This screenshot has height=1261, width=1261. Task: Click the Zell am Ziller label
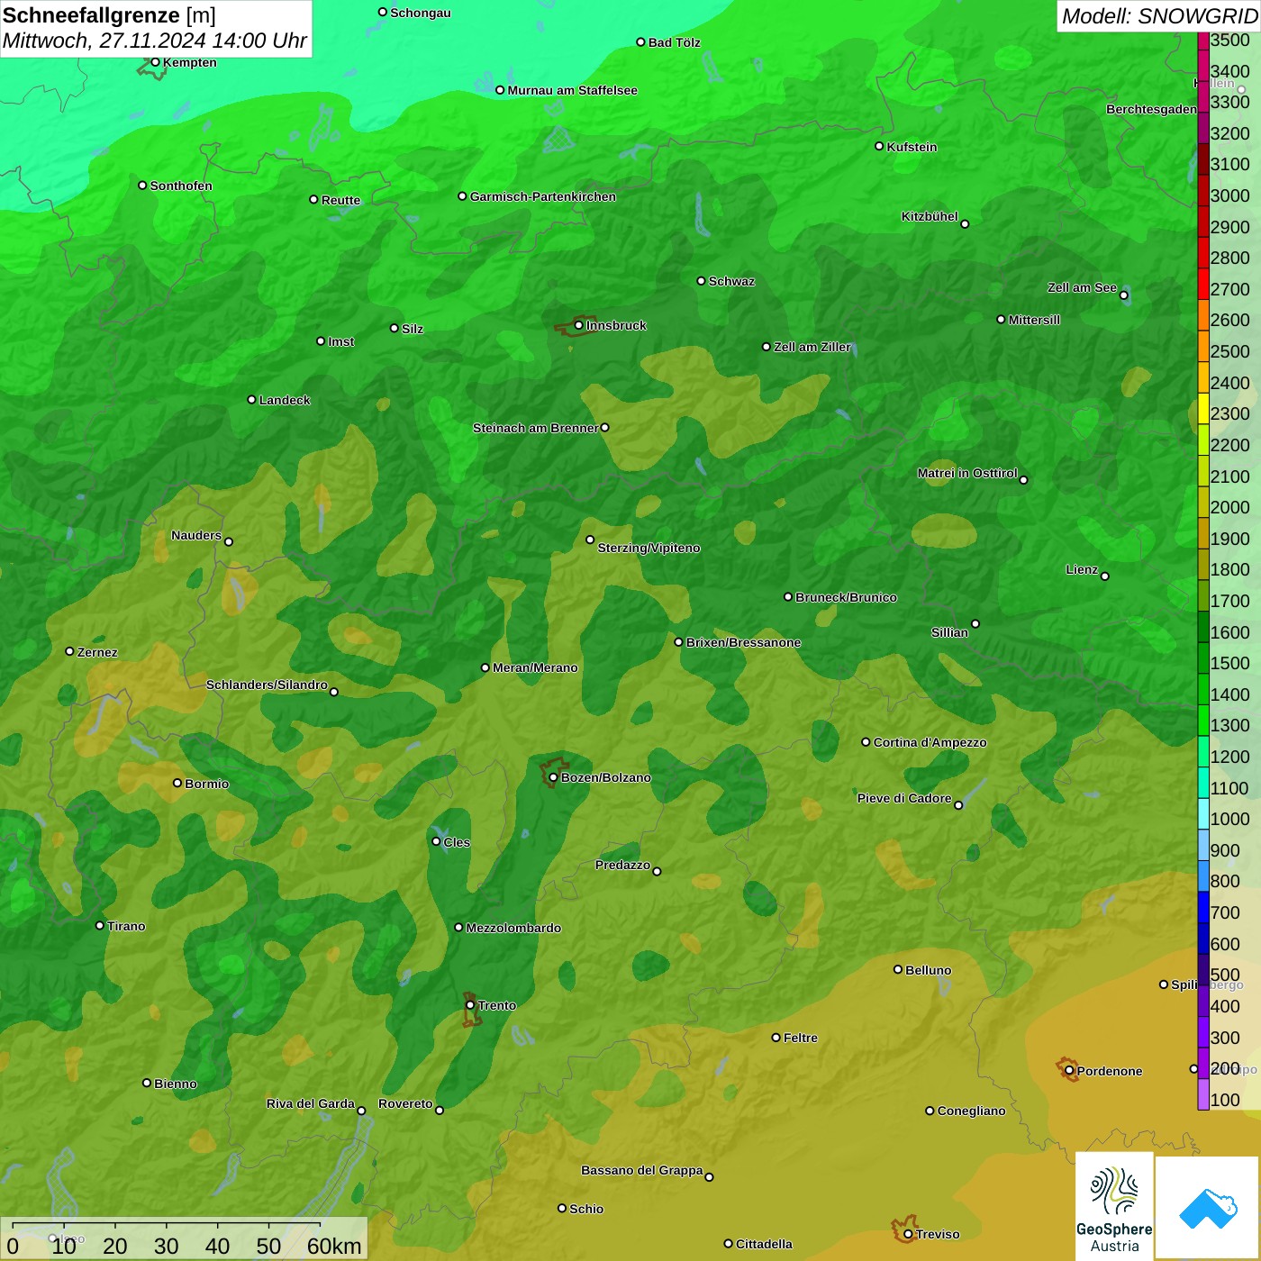[x=812, y=347]
